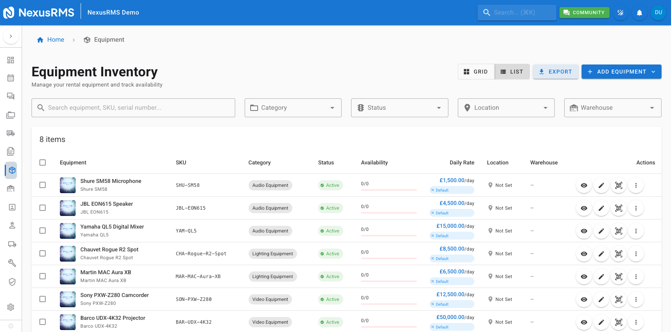Open the Warehouse filter dropdown
The image size is (671, 332).
612,108
